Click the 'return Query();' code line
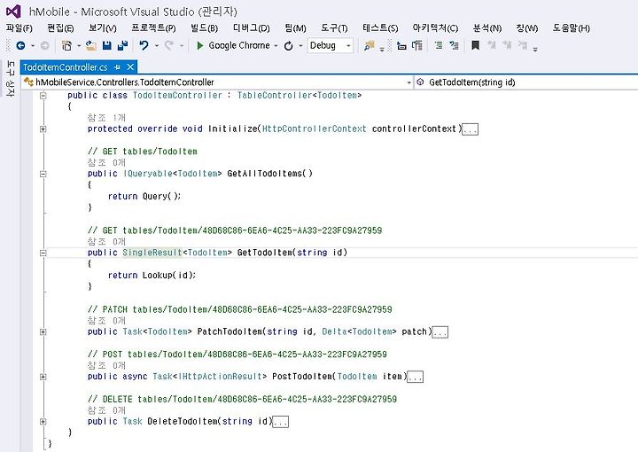Viewport: 638px width, 452px height. coord(144,197)
